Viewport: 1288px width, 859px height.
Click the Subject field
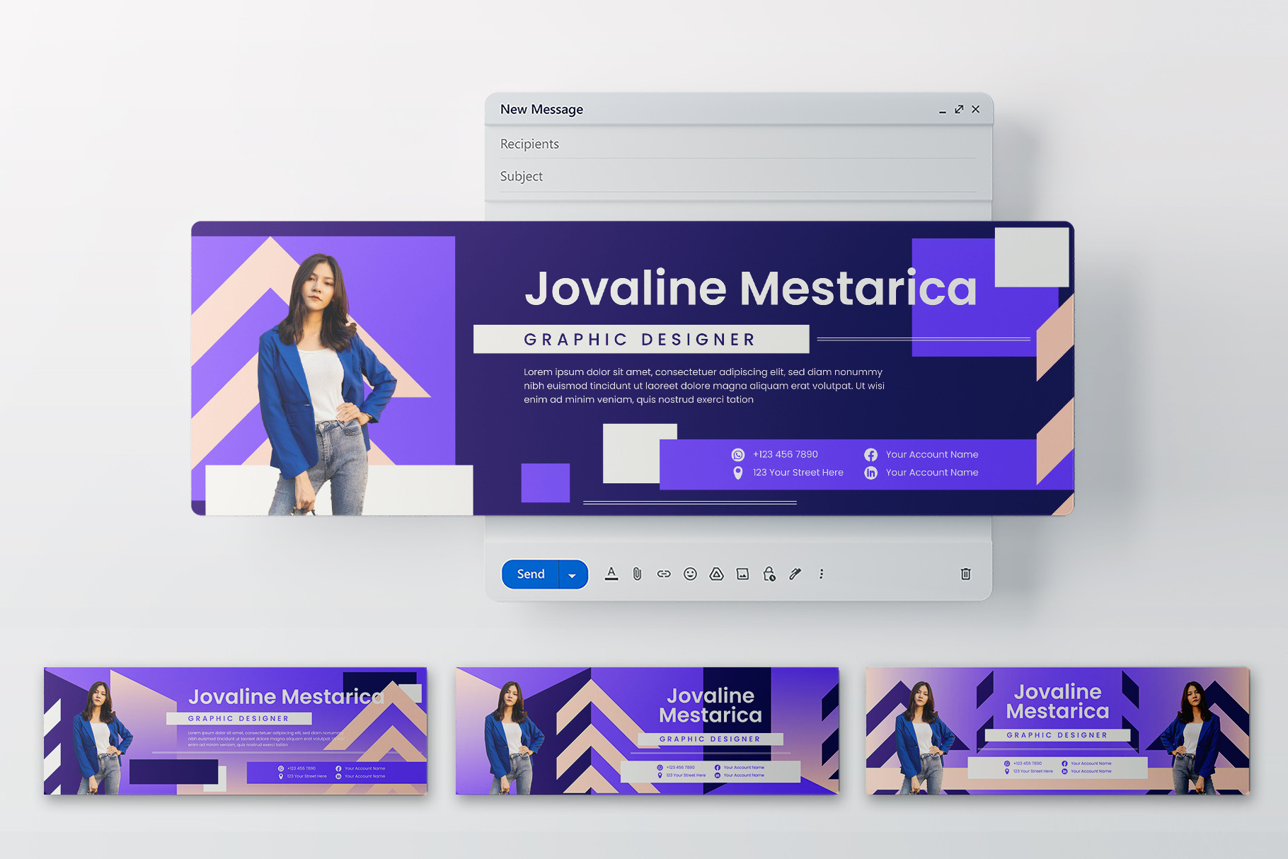point(738,176)
